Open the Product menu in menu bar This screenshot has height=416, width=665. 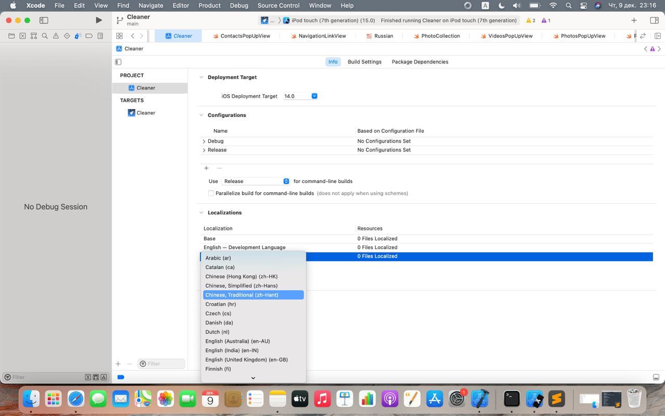pos(209,6)
